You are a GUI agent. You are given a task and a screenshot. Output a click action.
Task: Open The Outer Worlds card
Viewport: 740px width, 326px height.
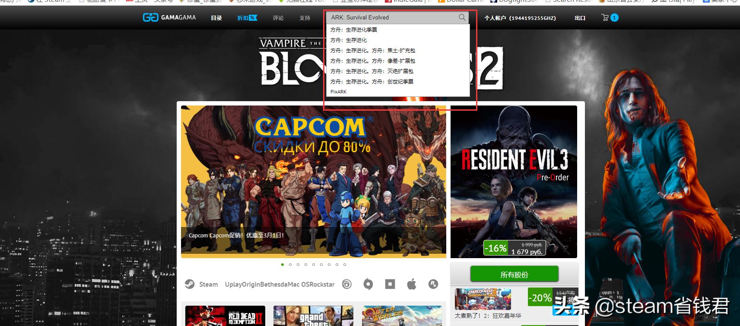402,316
